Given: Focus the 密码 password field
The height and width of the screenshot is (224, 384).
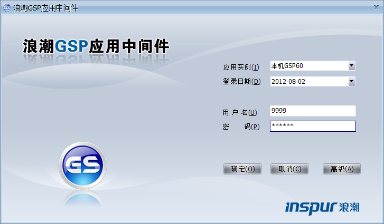Looking at the screenshot, I should coord(313,126).
